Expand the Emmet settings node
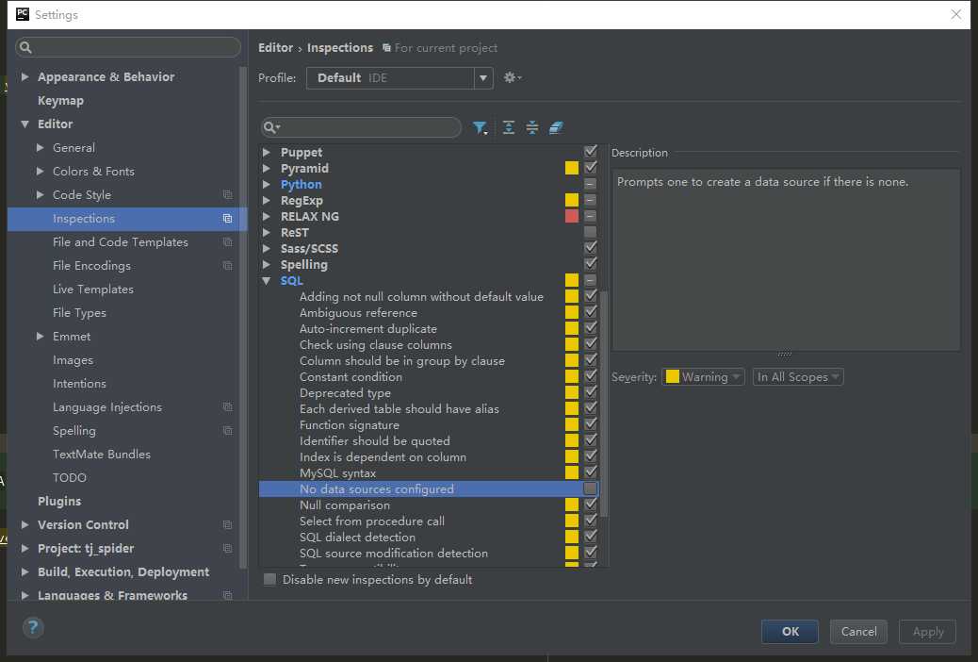This screenshot has height=662, width=978. (x=40, y=336)
